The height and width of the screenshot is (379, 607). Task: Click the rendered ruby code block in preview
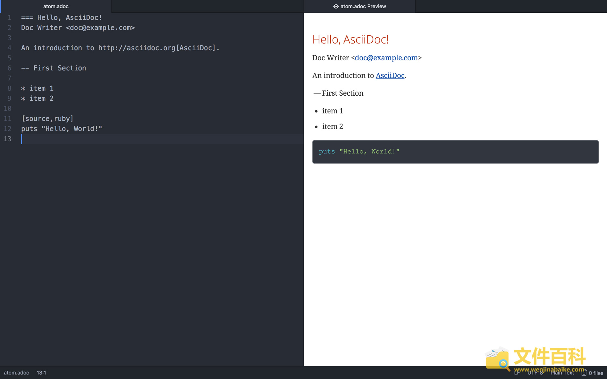455,152
